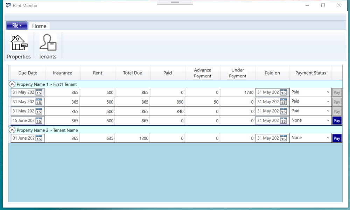Open Payment Status dropdown for 15 June row
This screenshot has height=210, width=350.
coord(328,121)
